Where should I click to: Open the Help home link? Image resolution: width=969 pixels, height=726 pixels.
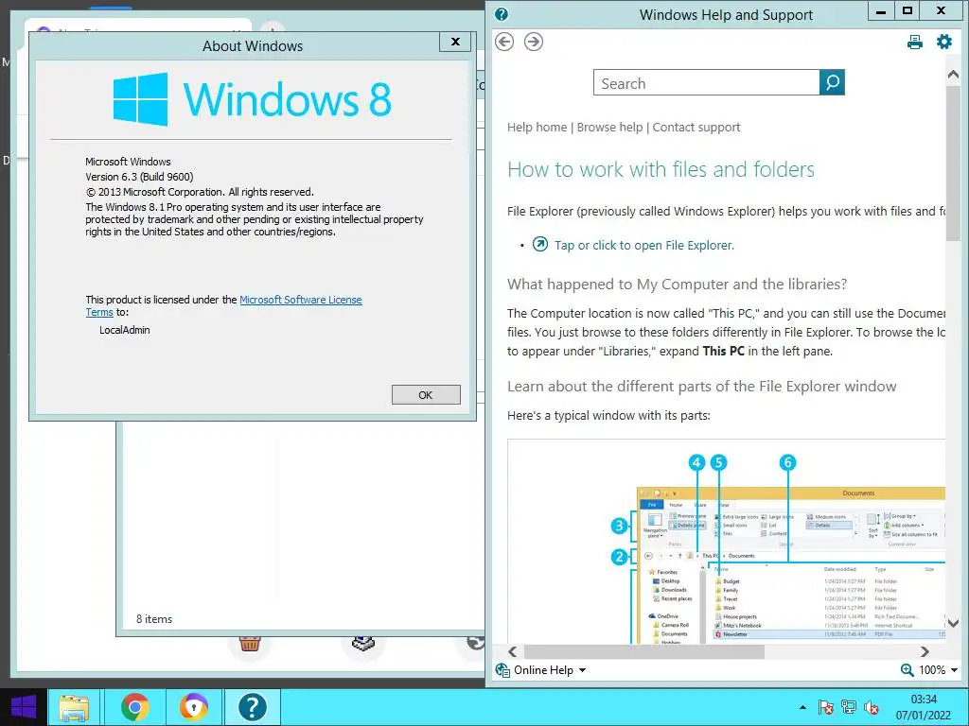coord(537,128)
